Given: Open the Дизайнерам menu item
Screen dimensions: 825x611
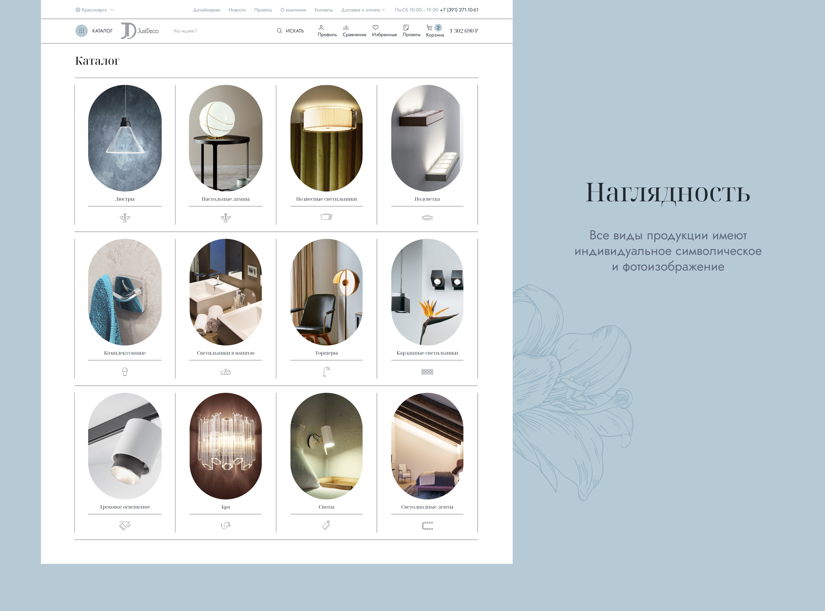Looking at the screenshot, I should coord(207,10).
